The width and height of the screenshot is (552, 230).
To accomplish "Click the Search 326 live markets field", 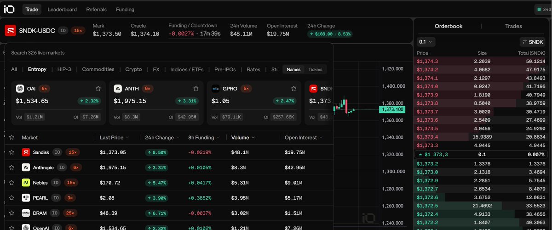I will tap(168, 53).
